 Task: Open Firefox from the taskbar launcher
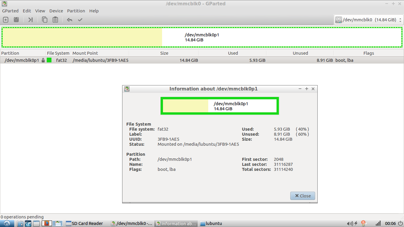[x=47, y=223]
